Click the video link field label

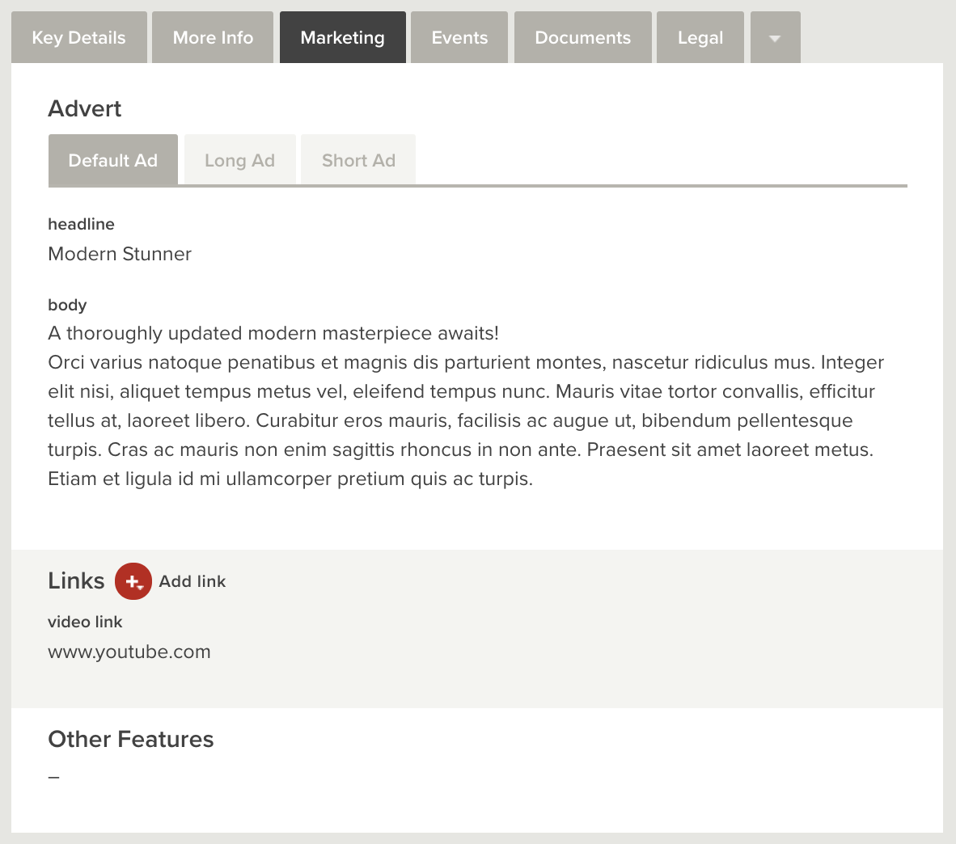(x=86, y=622)
